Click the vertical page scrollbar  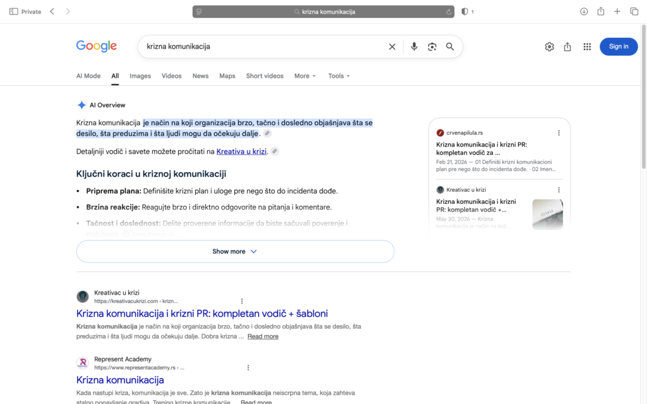pyautogui.click(x=644, y=97)
